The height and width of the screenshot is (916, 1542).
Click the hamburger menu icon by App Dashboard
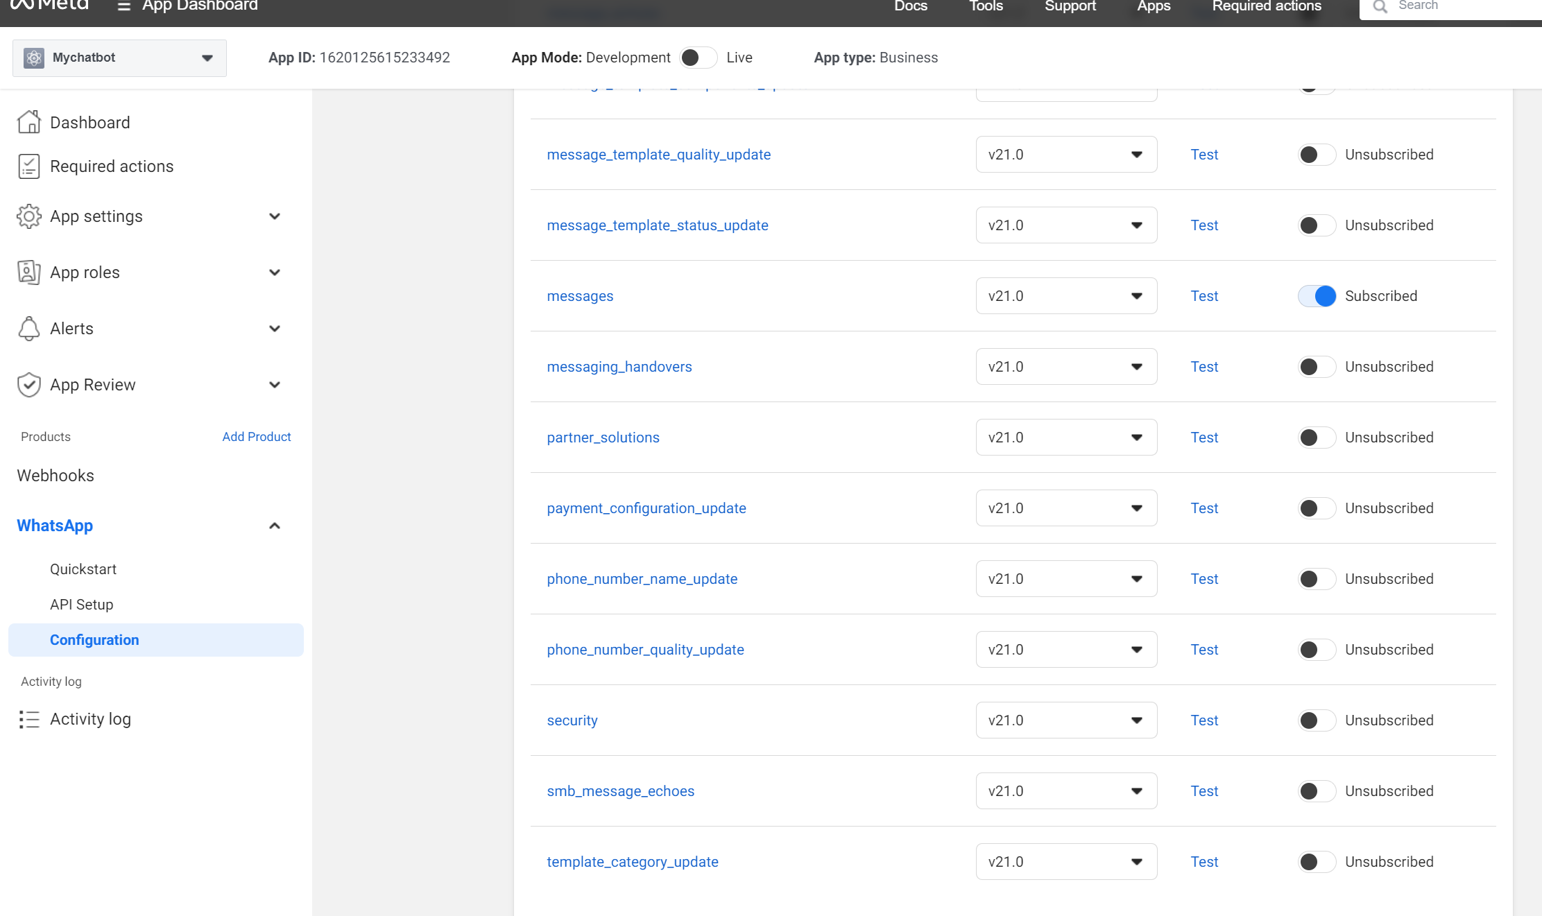(x=124, y=6)
